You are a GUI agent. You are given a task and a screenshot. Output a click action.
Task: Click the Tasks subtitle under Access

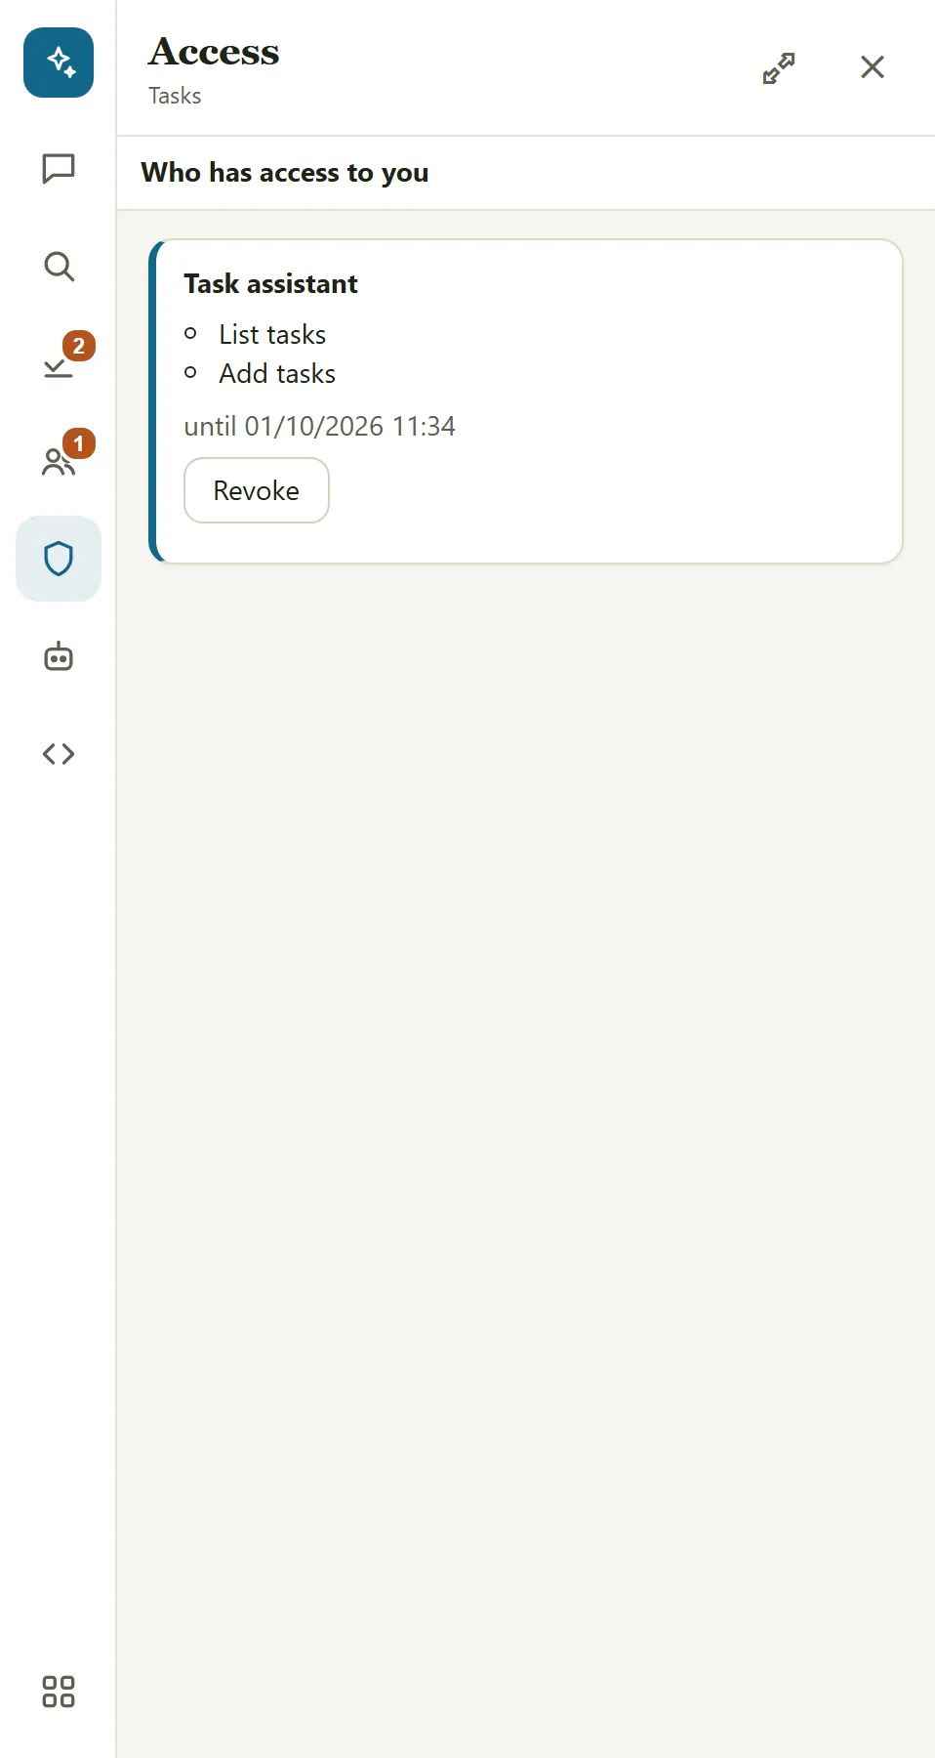pos(175,96)
